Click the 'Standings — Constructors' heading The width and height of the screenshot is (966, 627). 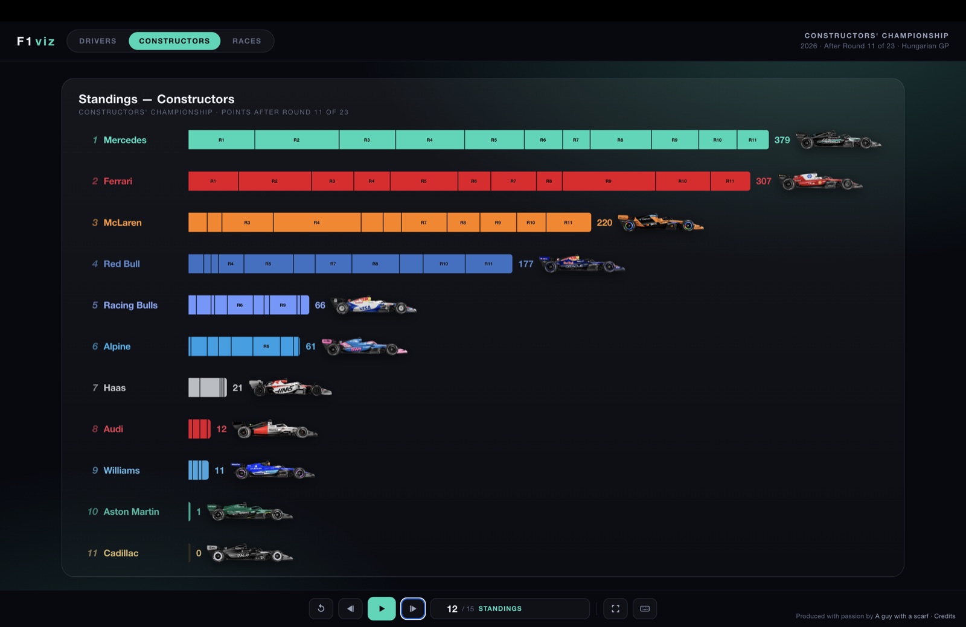click(156, 99)
